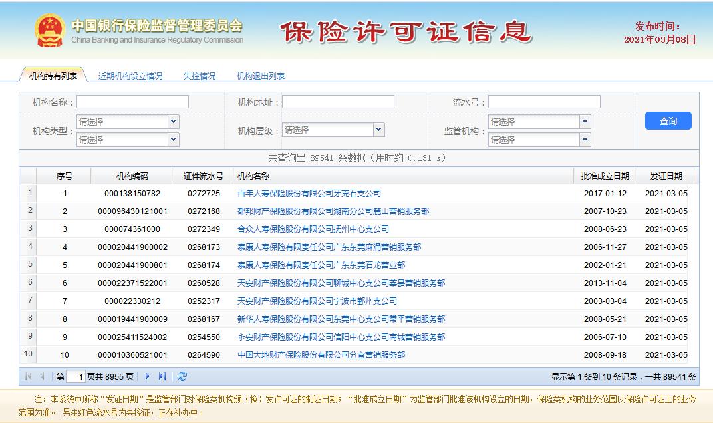Advance to next page with blue arrow icon
This screenshot has width=713, height=423.
(x=147, y=376)
